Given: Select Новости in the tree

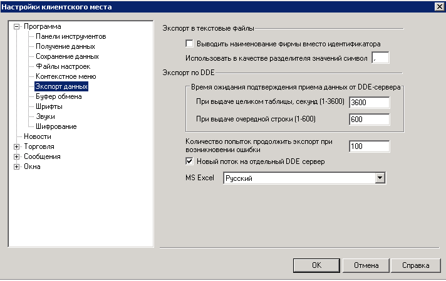Looking at the screenshot, I should click(x=37, y=136).
